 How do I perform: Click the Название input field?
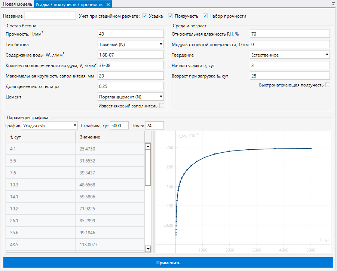[x=50, y=16]
